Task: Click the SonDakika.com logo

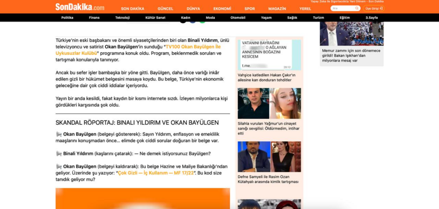Action: pos(80,7)
